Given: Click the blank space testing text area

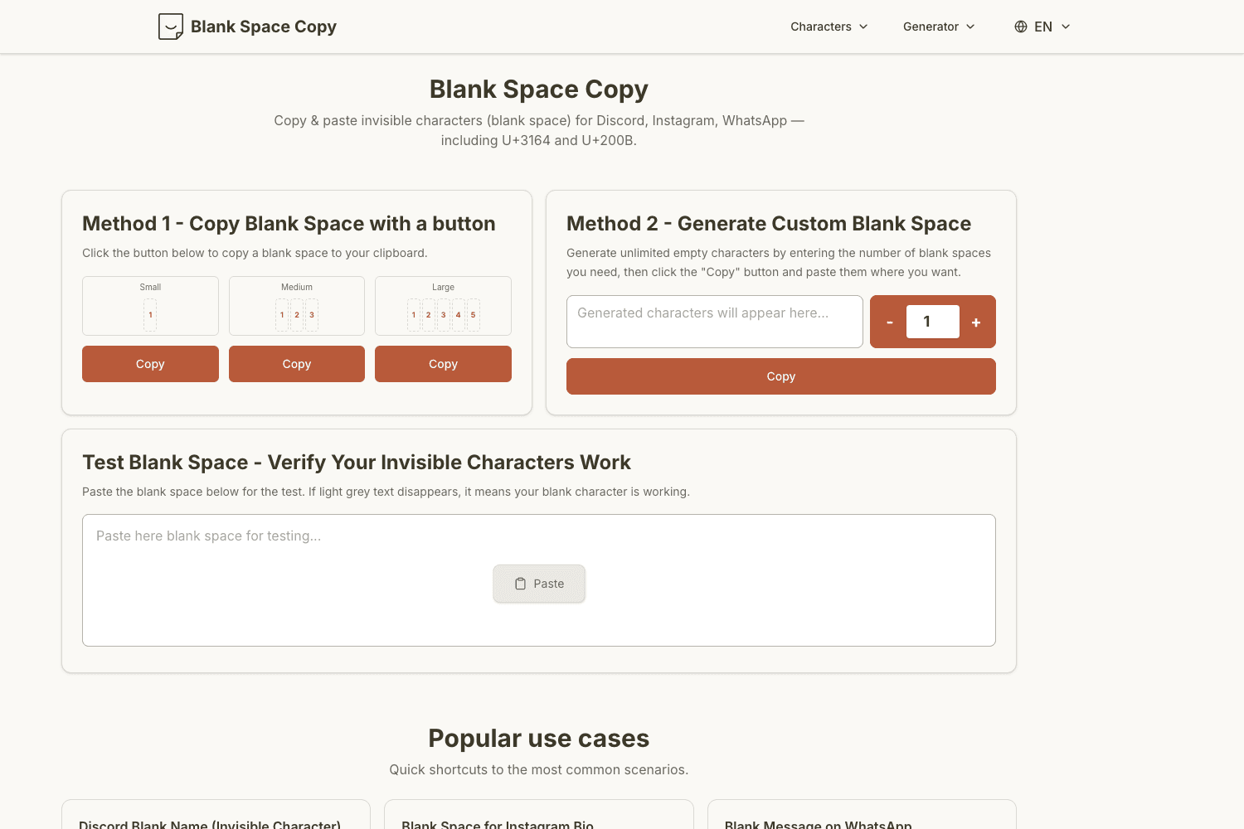Looking at the screenshot, I should pos(539,580).
